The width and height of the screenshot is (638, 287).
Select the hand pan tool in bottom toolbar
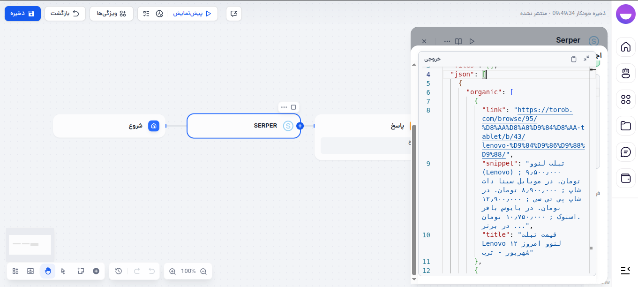[47, 271]
